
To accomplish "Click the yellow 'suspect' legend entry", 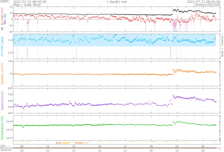I will pos(66,143).
